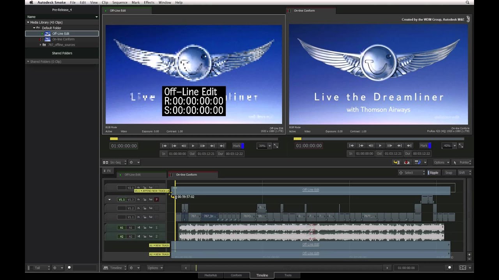This screenshot has height=280, width=499.
Task: Go to start in right viewer transport
Action: click(352, 146)
